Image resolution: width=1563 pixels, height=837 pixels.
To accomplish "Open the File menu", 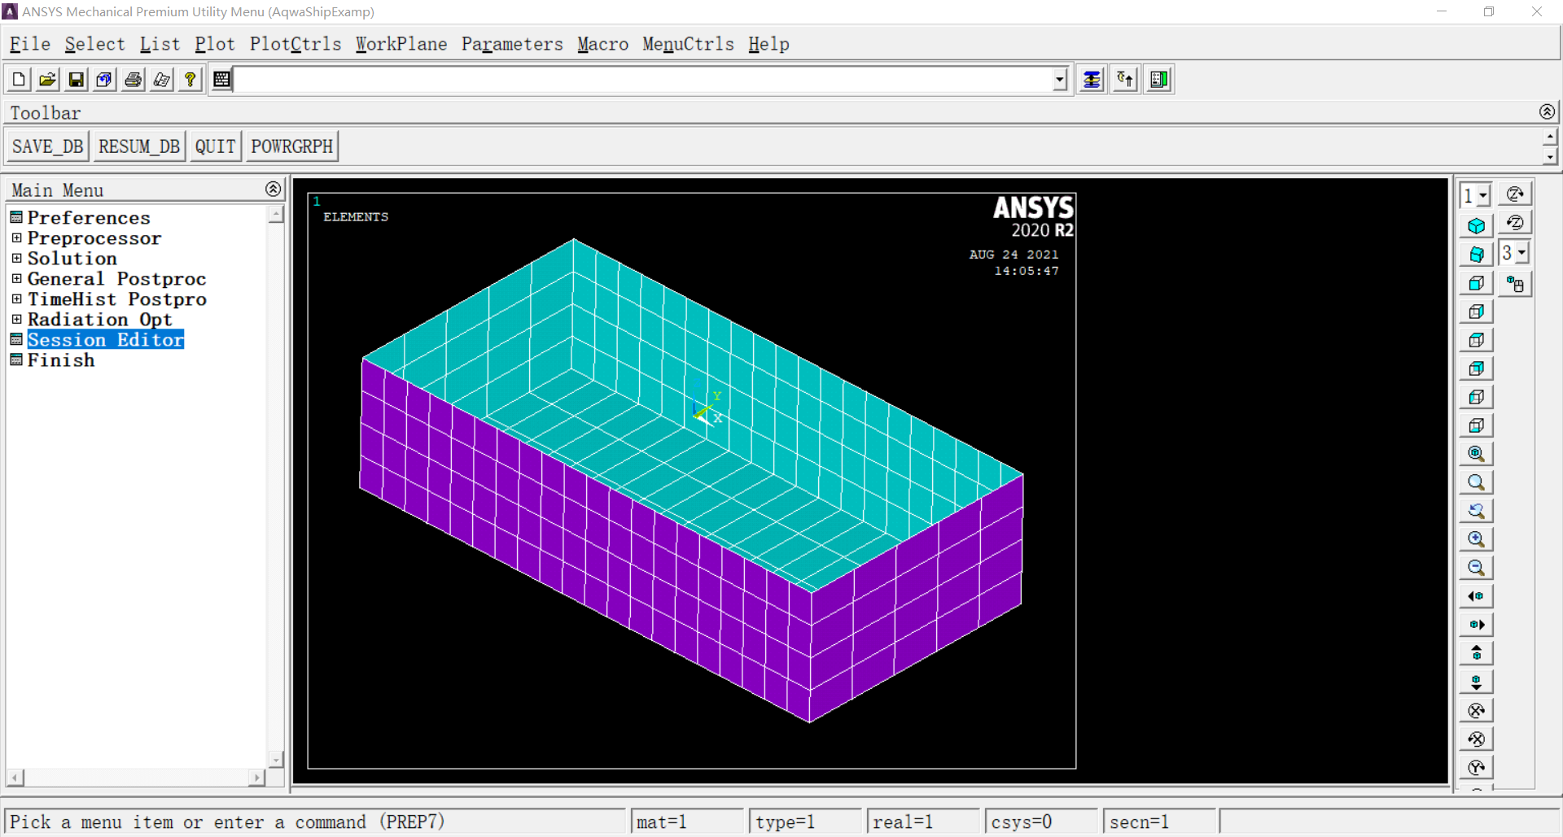I will click(x=30, y=44).
